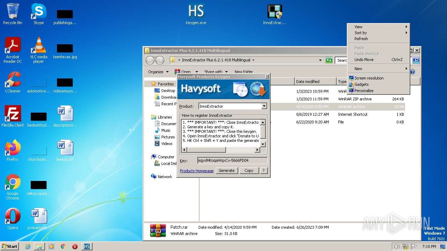Select the Google Chrome desktop icon
Image resolution: width=447 pixels, height=251 pixels.
[13, 187]
